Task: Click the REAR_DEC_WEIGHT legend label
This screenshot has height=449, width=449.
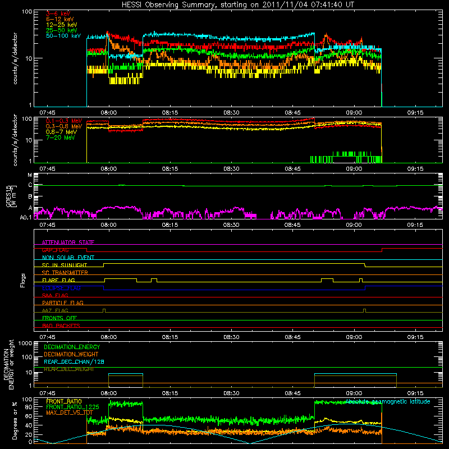Action: coord(68,369)
